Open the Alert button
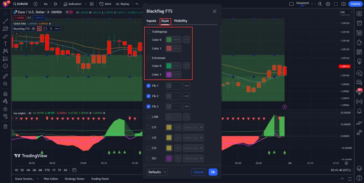This screenshot has height=183, width=364. coord(105,4)
